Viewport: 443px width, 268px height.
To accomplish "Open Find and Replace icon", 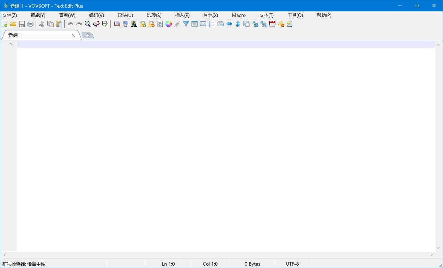I will click(96, 24).
